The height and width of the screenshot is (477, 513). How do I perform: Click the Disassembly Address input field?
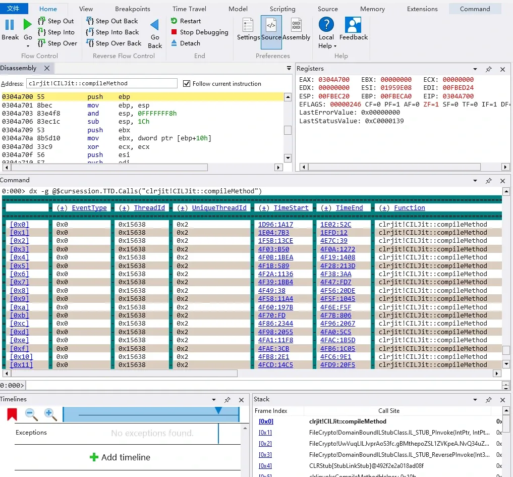click(102, 83)
